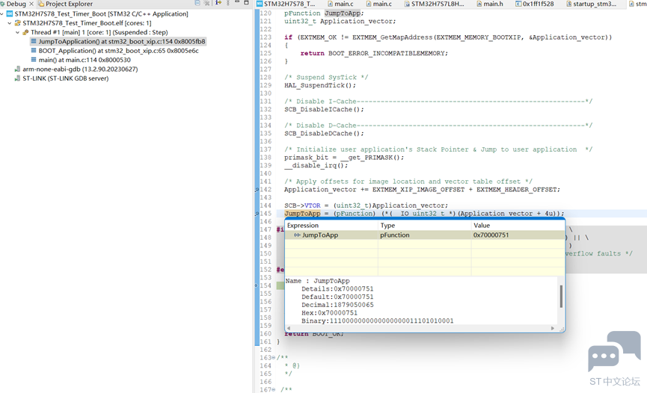Toggle Instruction Stepping Mode icon
The image size is (647, 393).
218,3
